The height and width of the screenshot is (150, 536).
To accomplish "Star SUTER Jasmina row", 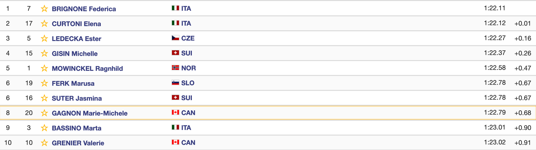I will [x=44, y=98].
